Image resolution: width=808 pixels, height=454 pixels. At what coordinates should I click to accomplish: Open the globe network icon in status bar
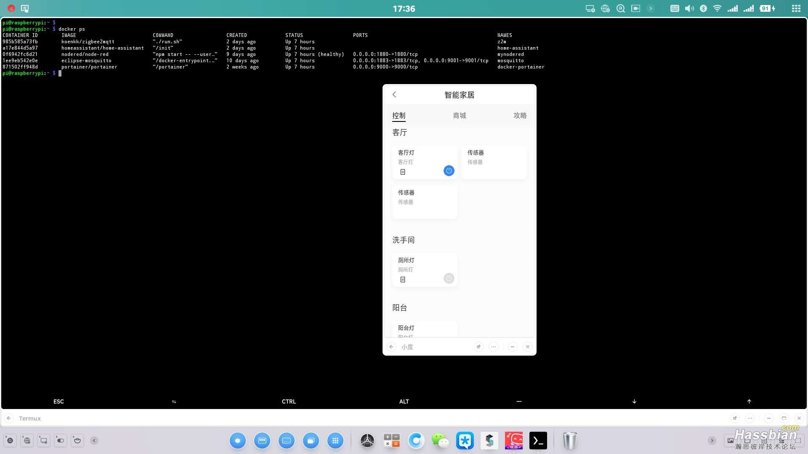pyautogui.click(x=605, y=8)
